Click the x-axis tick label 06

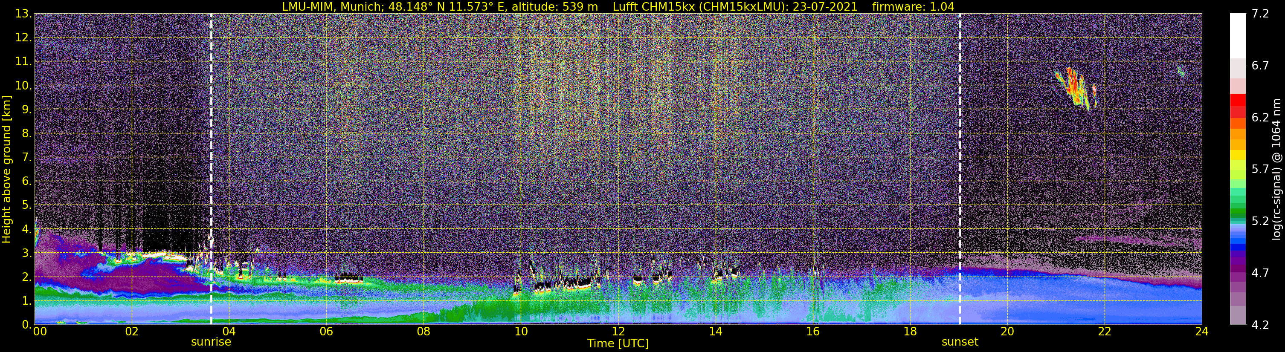coord(326,332)
